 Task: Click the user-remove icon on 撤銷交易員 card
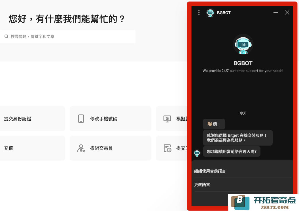(x=81, y=148)
